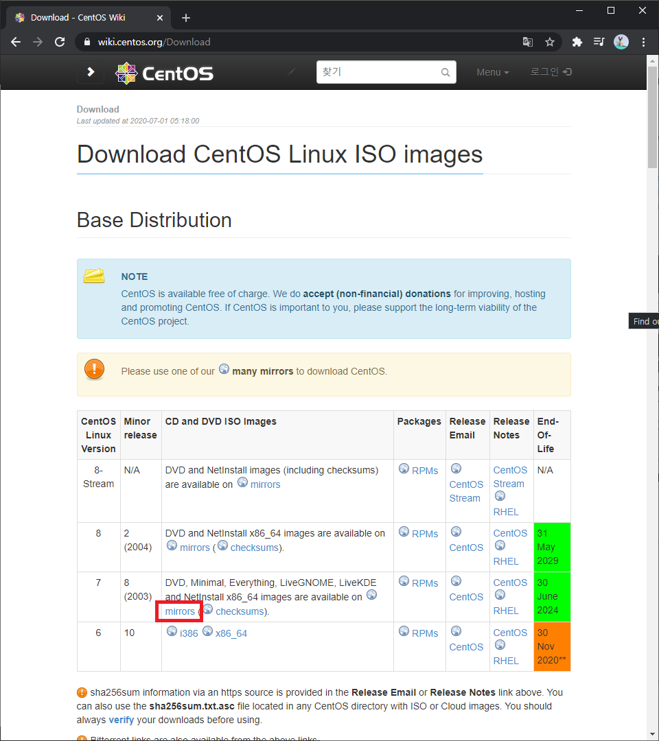Click the verify link
Screen dimensions: 659x741
[122, 720]
